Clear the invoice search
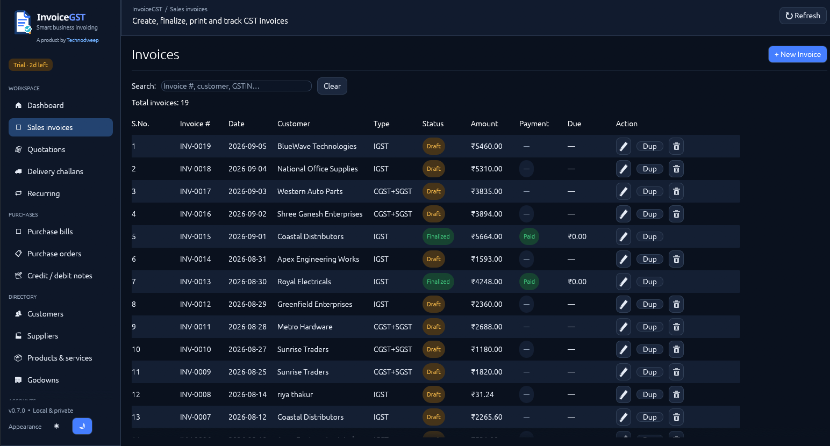The height and width of the screenshot is (446, 830). pos(332,86)
